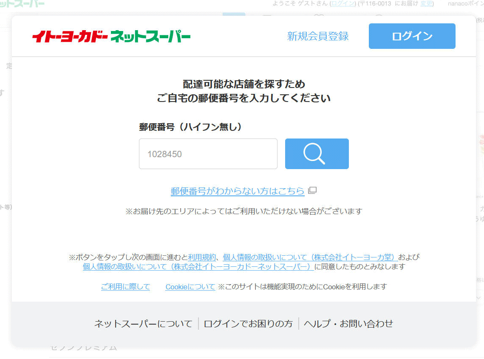484x359 pixels.
Task: Click the magnifying glass search button
Action: pos(317,154)
